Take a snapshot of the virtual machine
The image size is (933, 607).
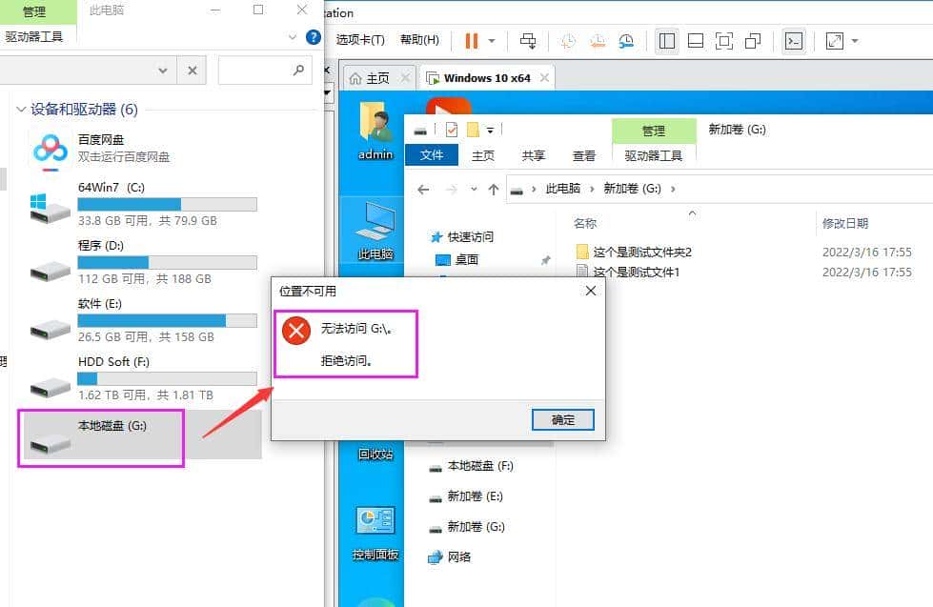[x=569, y=40]
